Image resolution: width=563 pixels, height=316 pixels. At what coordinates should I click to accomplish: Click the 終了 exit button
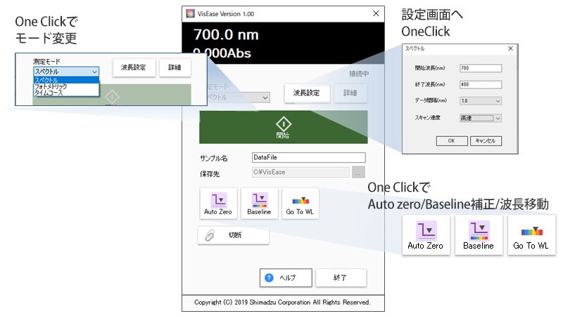(x=341, y=277)
